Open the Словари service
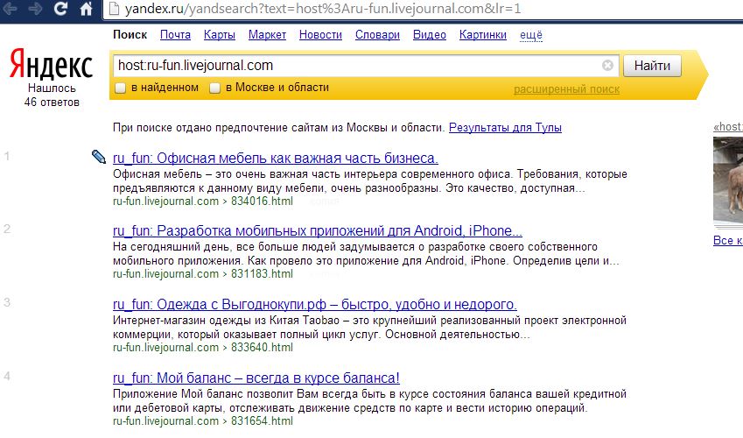The width and height of the screenshot is (743, 438). coord(377,35)
